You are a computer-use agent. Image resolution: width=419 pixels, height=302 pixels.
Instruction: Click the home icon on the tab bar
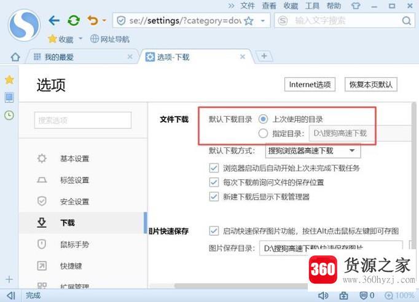coord(15,57)
